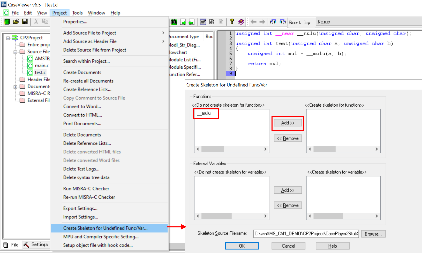The image size is (422, 253).
Task: Click the grayed-out document toolbar icon
Action: (x=221, y=22)
